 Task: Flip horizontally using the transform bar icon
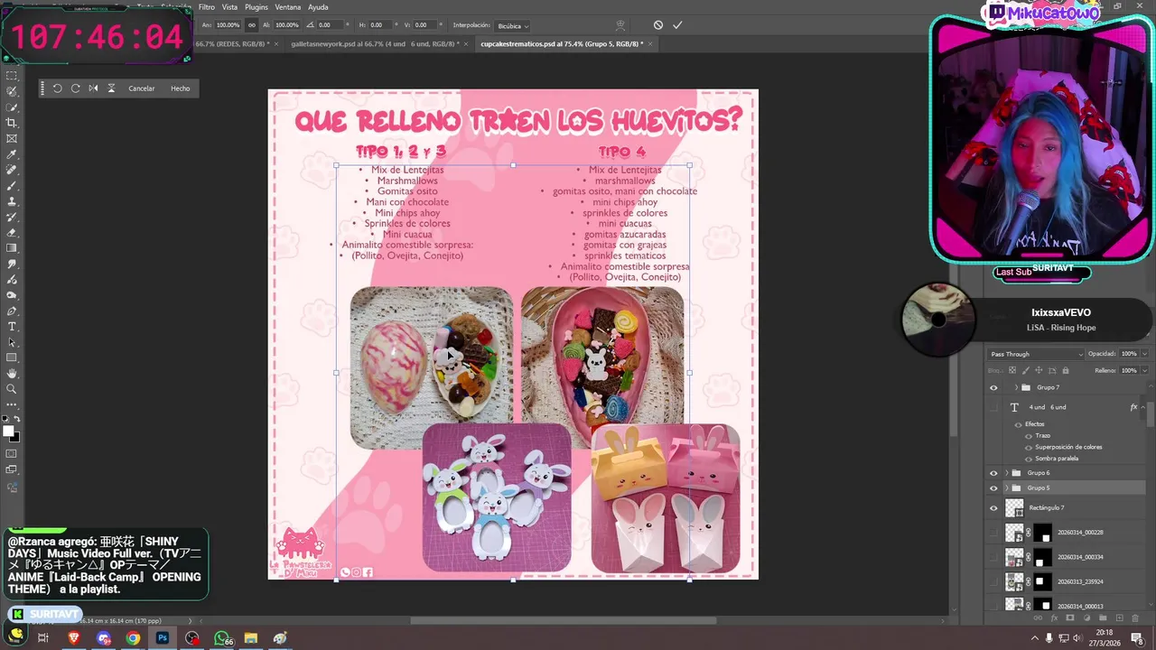(93, 88)
